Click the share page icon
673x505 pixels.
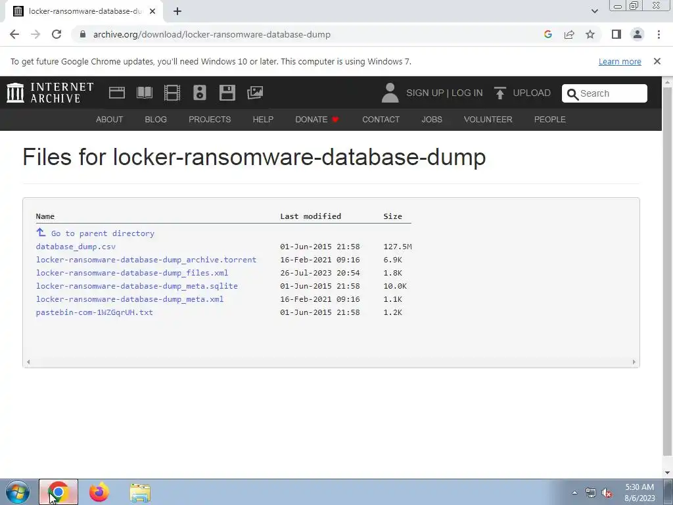(569, 34)
